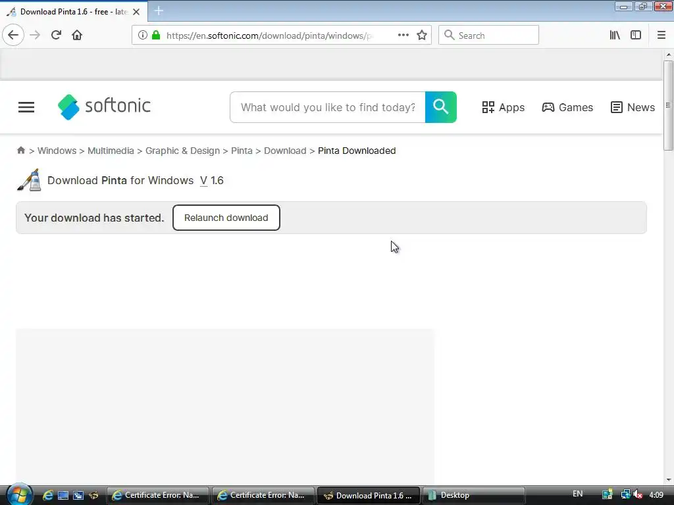674x505 pixels.
Task: Select the Download Pinta 1.6 tab
Action: 74,12
